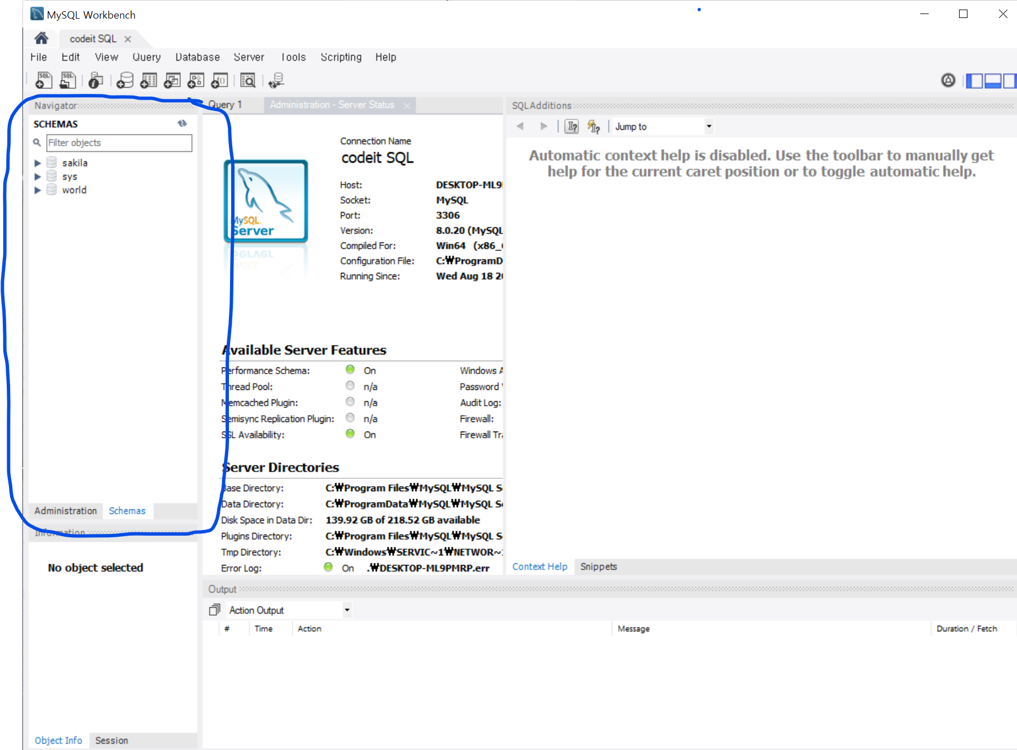Image resolution: width=1017 pixels, height=750 pixels.
Task: Toggle the right sidebar panel
Action: coord(1010,81)
